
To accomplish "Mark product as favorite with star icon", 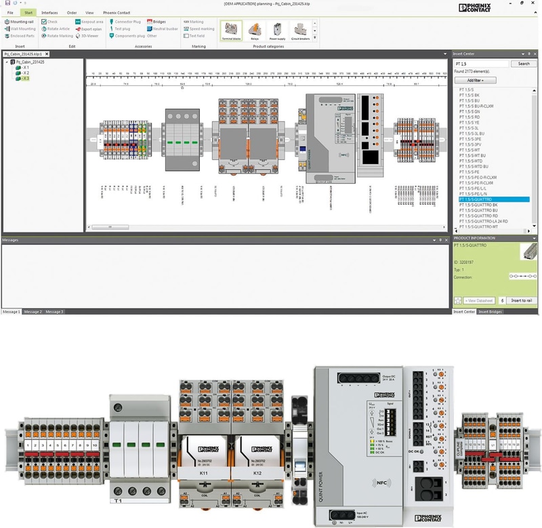I will [458, 300].
